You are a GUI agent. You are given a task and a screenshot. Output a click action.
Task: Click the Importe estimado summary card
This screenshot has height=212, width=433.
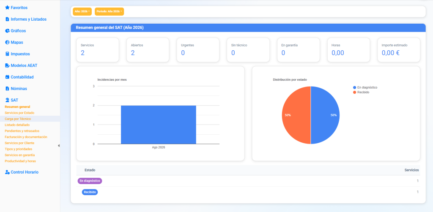point(399,50)
